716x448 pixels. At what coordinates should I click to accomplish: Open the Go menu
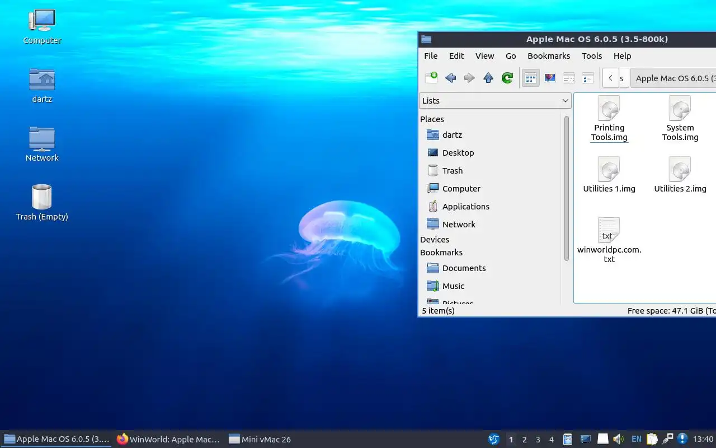(x=511, y=56)
